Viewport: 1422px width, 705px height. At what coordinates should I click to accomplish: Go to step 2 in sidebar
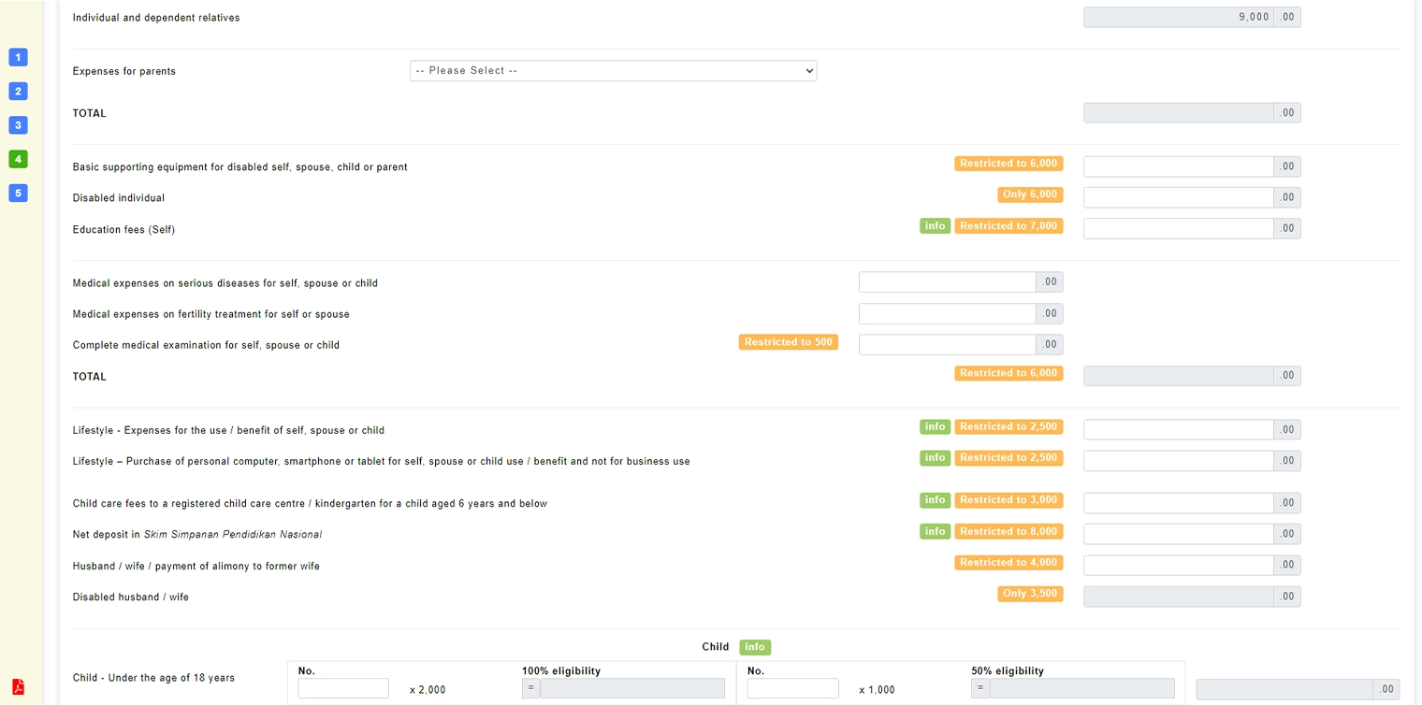coord(18,92)
